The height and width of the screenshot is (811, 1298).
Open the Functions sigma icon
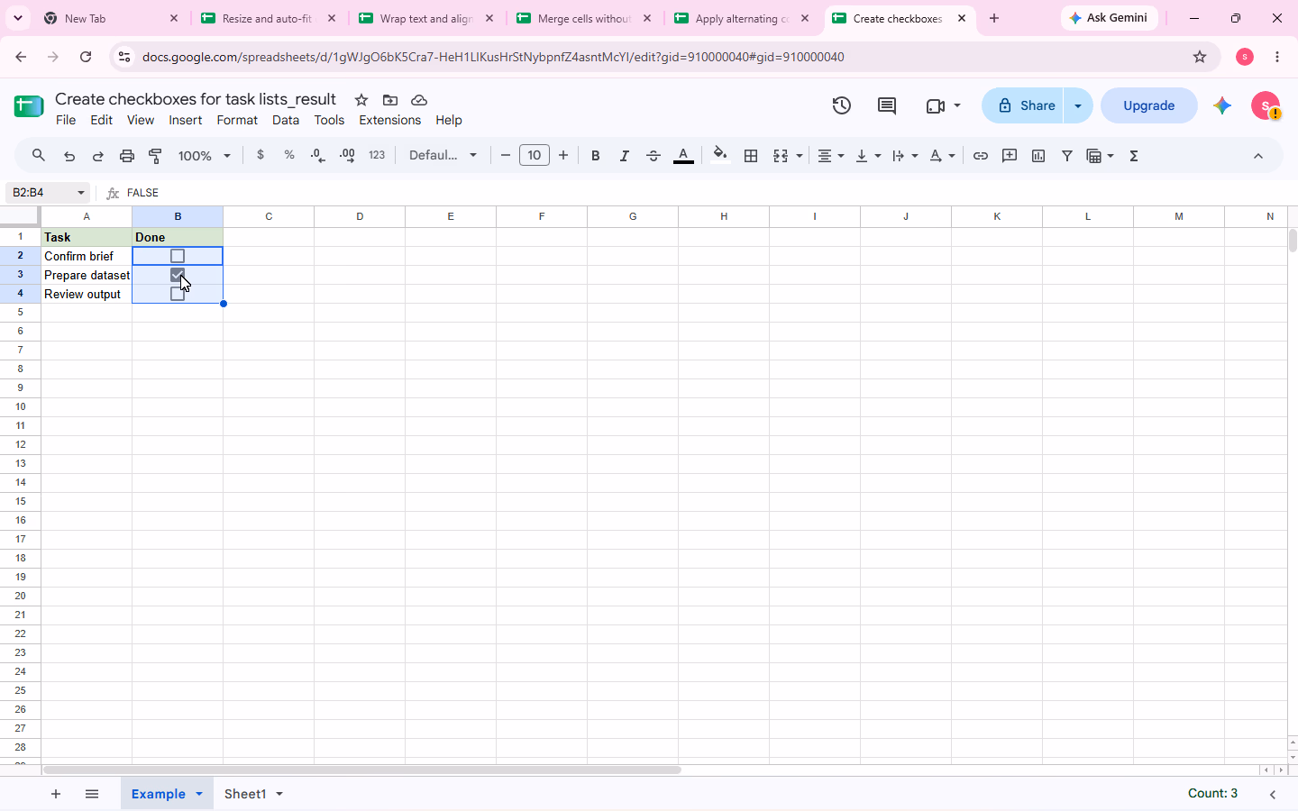[1134, 156]
